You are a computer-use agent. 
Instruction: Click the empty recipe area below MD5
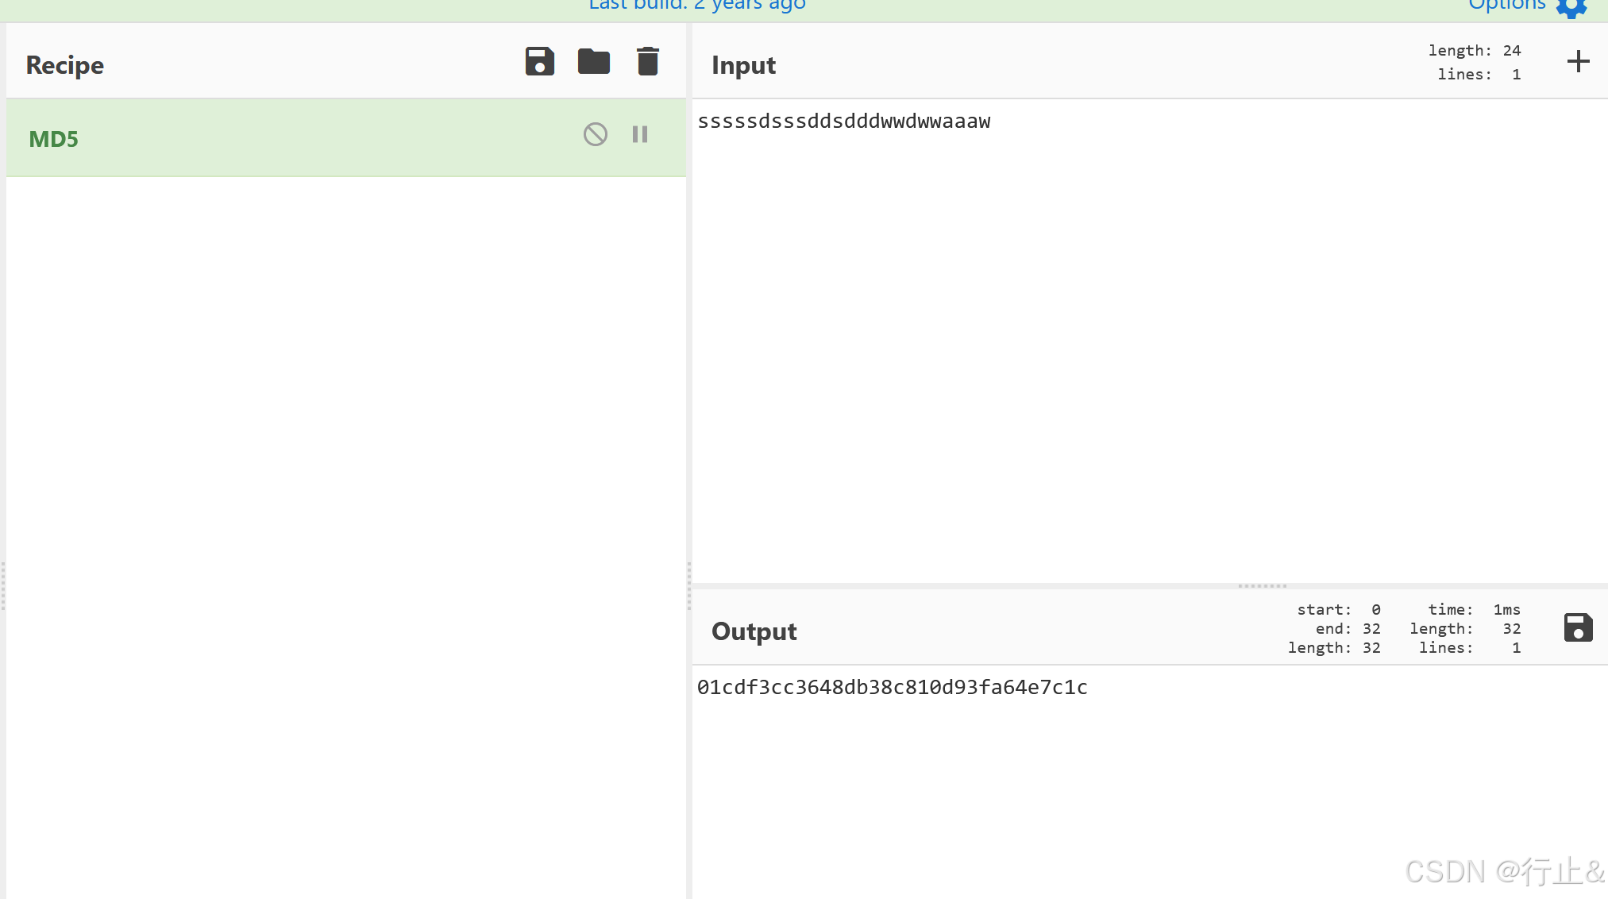(x=345, y=477)
